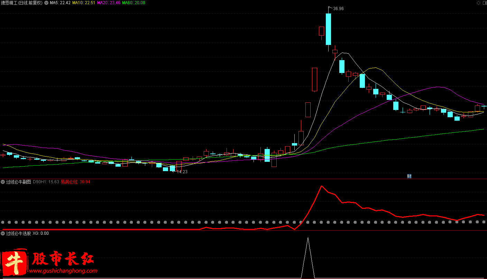Click the diamond icon at top right

478,3
